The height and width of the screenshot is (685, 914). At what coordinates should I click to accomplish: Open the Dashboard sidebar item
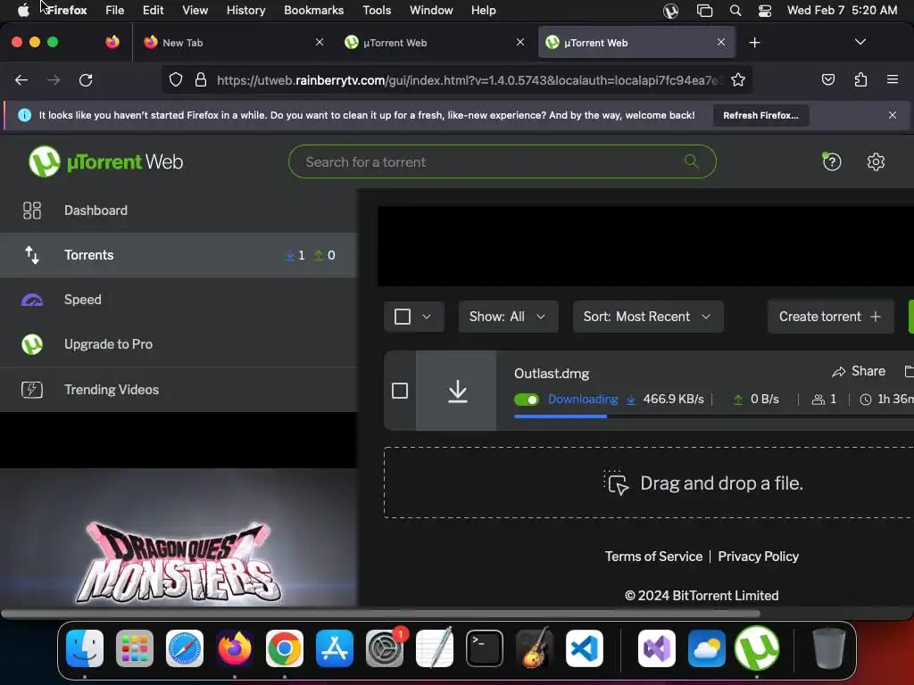click(179, 210)
